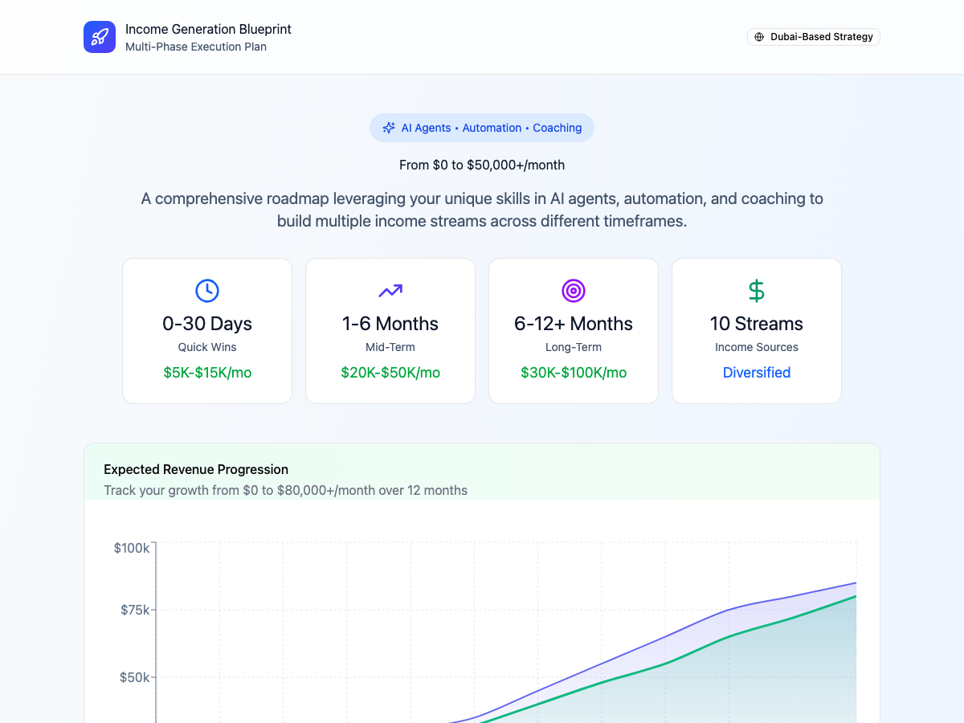This screenshot has width=964, height=723.
Task: Click the clock icon on 0-30 Days card
Action: pyautogui.click(x=207, y=291)
